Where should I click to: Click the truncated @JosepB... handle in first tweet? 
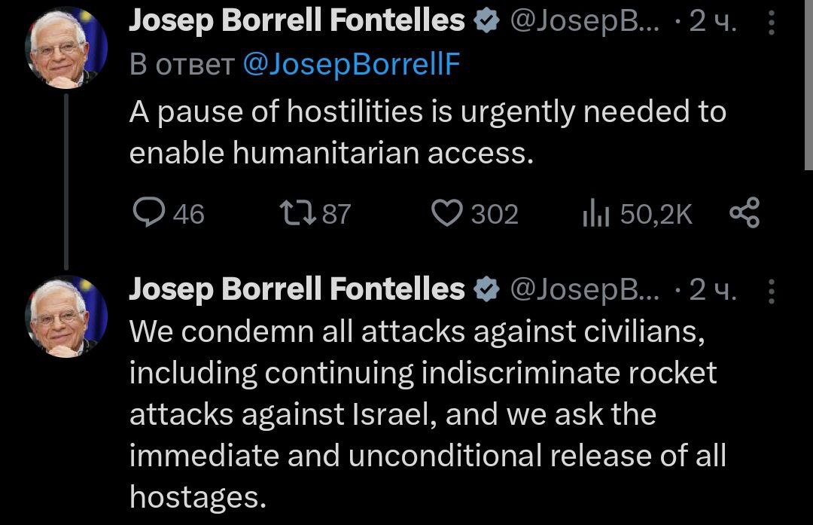tap(584, 23)
